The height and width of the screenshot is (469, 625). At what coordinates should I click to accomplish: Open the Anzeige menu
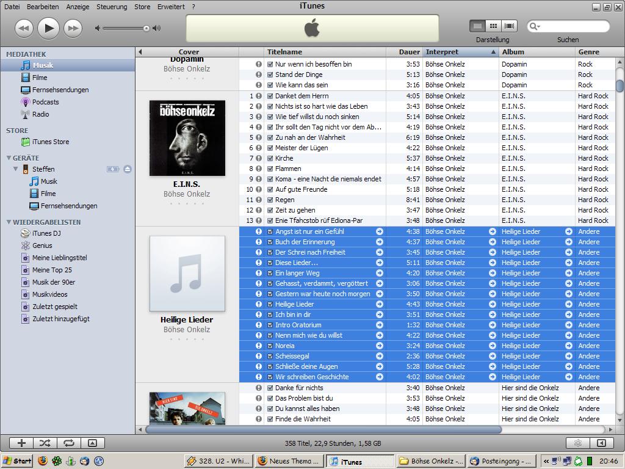click(78, 7)
